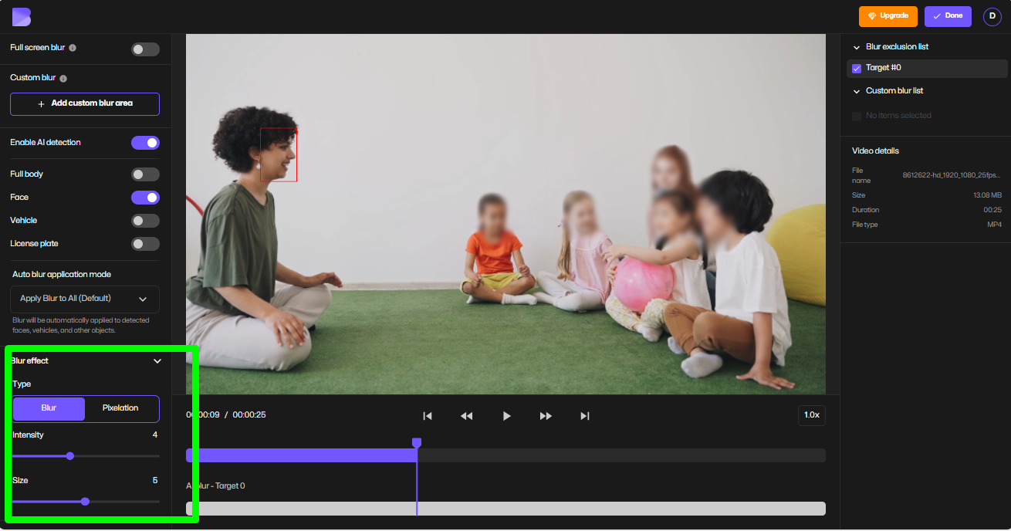The image size is (1011, 531).
Task: Click the purple video progress bar
Action: 301,455
